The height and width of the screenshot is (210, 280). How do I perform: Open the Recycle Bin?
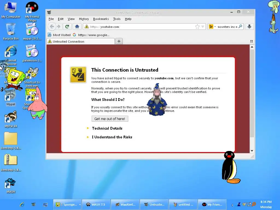coord(11,31)
